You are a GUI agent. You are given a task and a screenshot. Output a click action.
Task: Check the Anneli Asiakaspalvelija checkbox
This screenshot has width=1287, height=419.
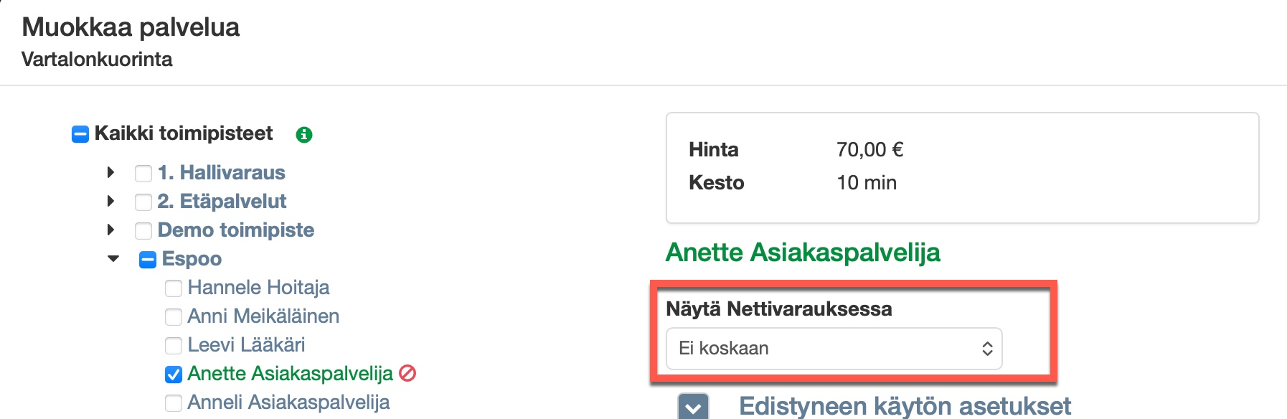(x=174, y=403)
